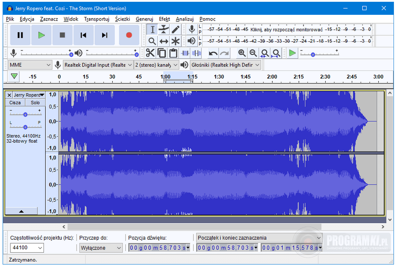Redo the last undone action
This screenshot has height=268, width=397.
[x=224, y=53]
